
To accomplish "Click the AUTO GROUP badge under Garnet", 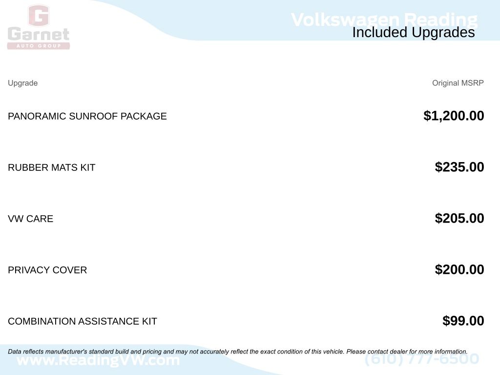I will click(39, 46).
